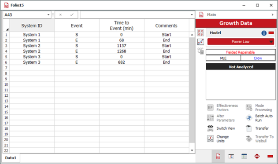Click Transfer To Weibull tool
278x164 pixels.
pos(260,139)
